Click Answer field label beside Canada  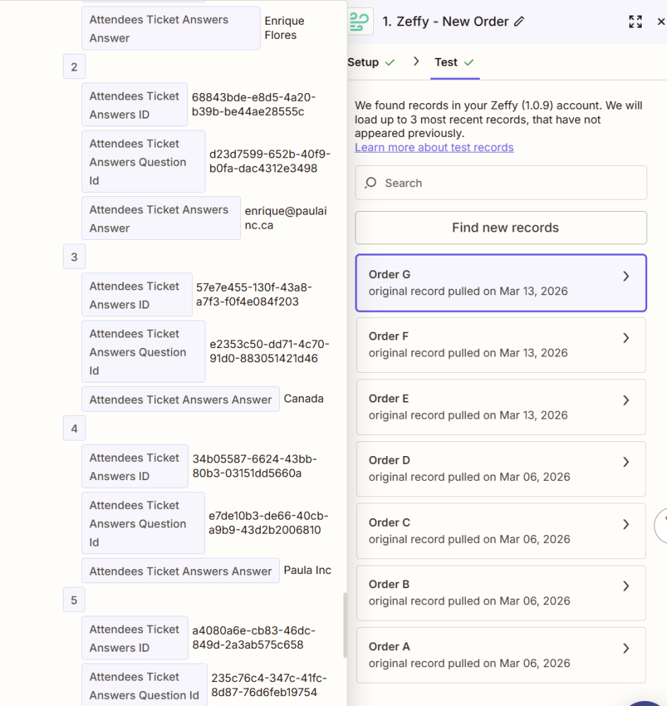[180, 399]
